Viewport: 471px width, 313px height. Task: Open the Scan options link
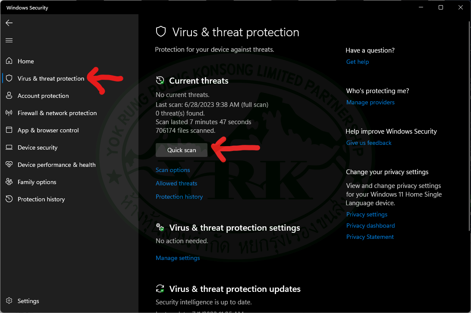click(x=173, y=170)
